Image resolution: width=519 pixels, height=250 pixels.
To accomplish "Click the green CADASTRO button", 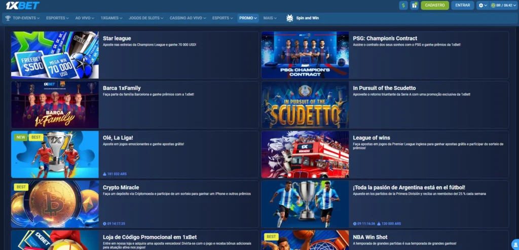I will pyautogui.click(x=435, y=6).
